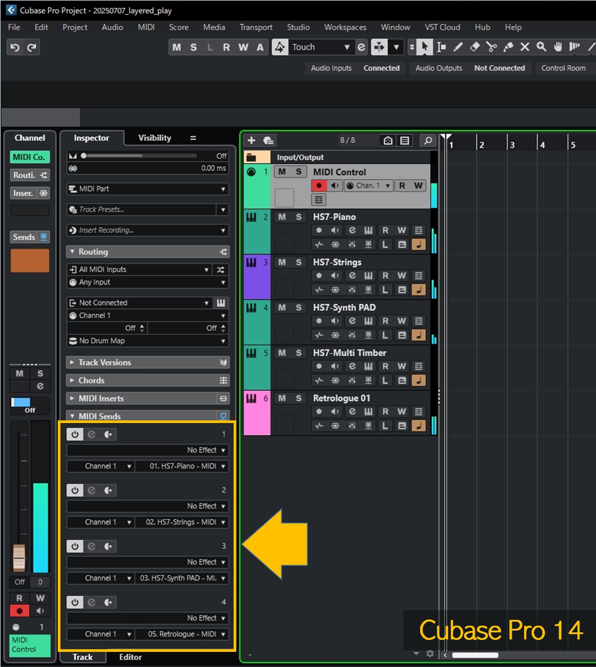Open the Touch automation mode dropdown
The image size is (596, 667).
click(321, 47)
